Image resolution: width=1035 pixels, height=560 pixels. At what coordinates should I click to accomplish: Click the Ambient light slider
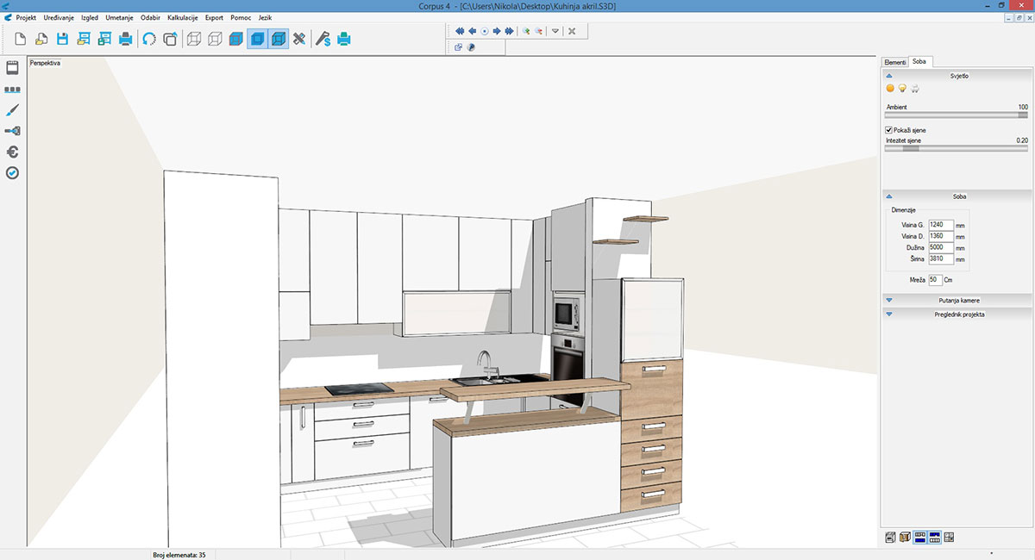tap(956, 115)
